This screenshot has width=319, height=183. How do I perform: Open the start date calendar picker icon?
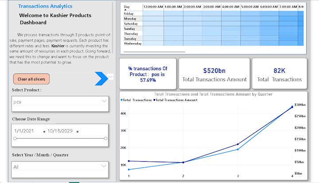44,132
